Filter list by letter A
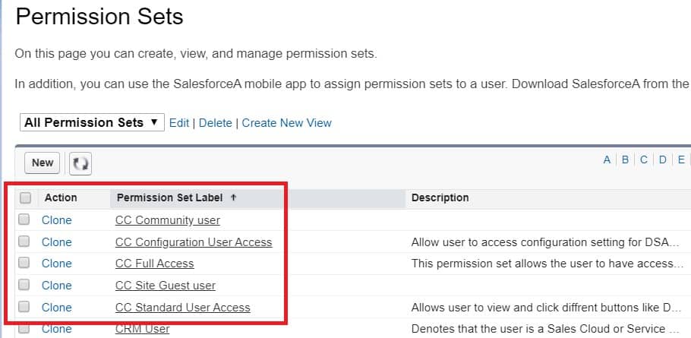The height and width of the screenshot is (338, 691). 607,160
